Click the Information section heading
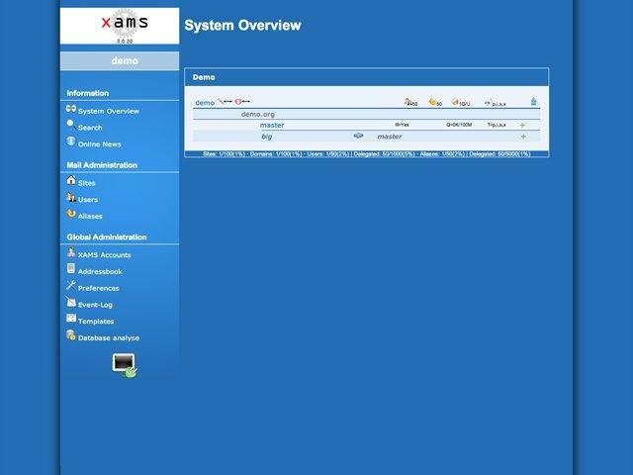 click(88, 93)
